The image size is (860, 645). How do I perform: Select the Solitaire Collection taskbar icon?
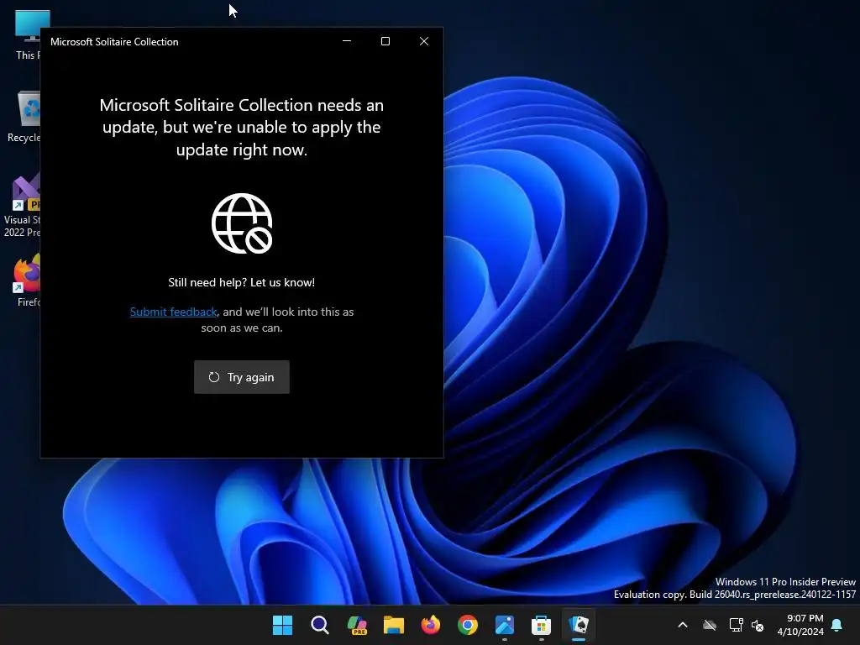pos(579,625)
